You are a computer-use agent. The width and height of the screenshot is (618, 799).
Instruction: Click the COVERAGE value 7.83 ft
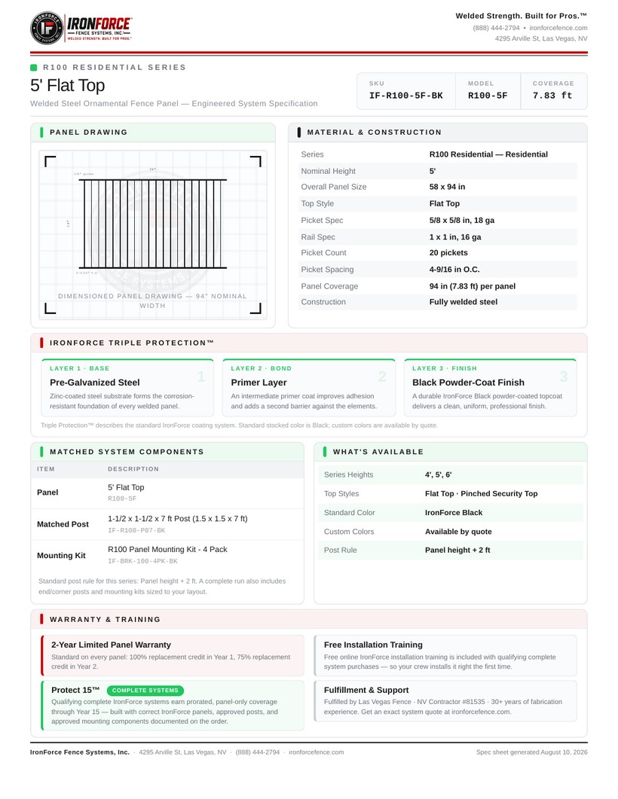(x=552, y=96)
